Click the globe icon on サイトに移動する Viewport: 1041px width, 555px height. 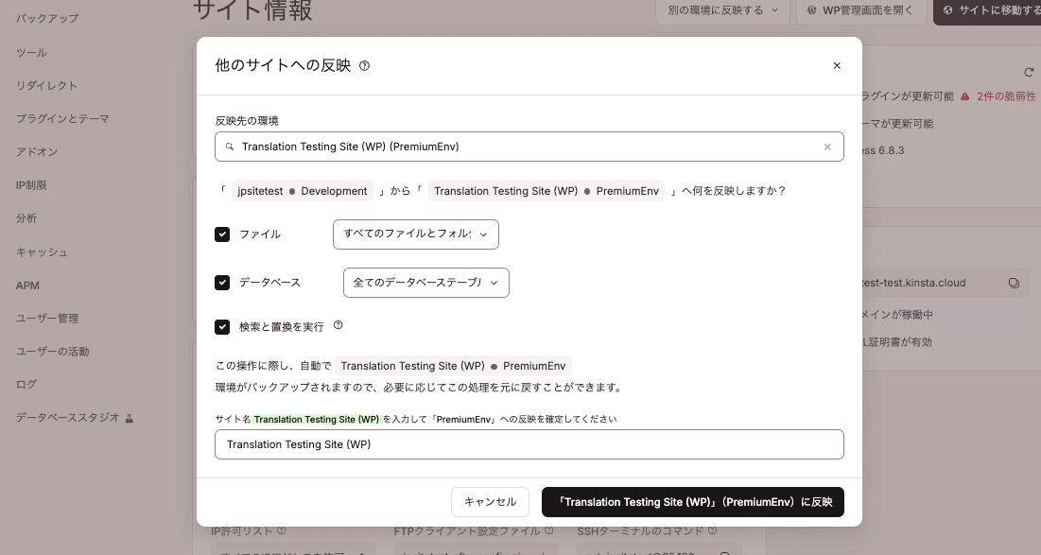point(948,11)
